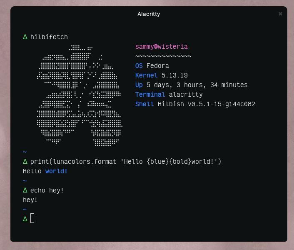Click the blue OS label
The image size is (294, 250).
point(139,66)
